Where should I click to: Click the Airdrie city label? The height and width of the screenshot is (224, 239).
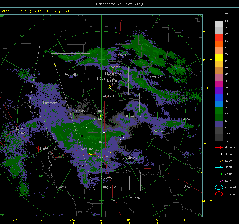coord(105,142)
